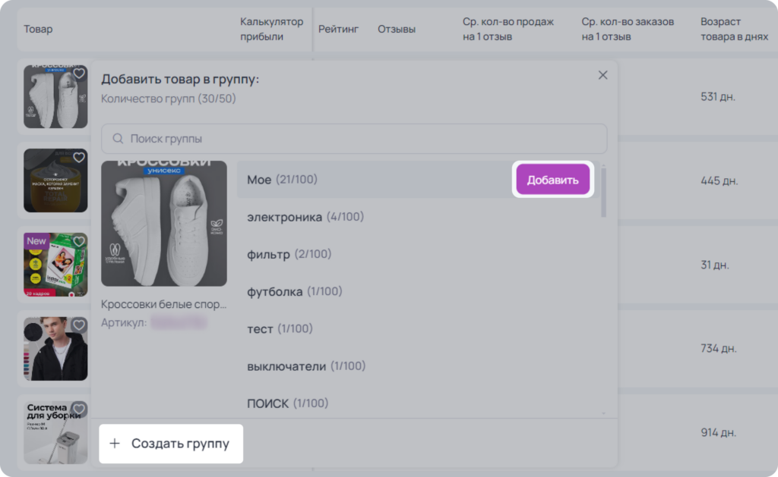Focus the Поиск группы search field
778x477 pixels.
tap(354, 139)
